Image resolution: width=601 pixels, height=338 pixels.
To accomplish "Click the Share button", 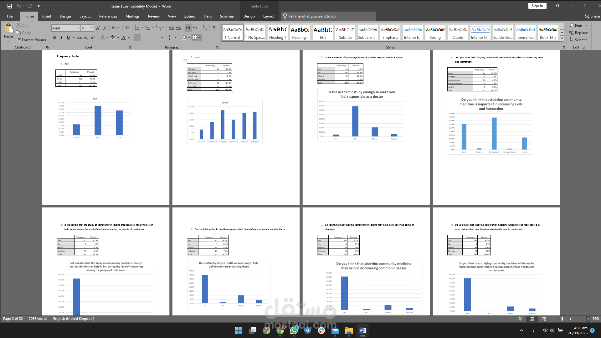I will point(592,16).
